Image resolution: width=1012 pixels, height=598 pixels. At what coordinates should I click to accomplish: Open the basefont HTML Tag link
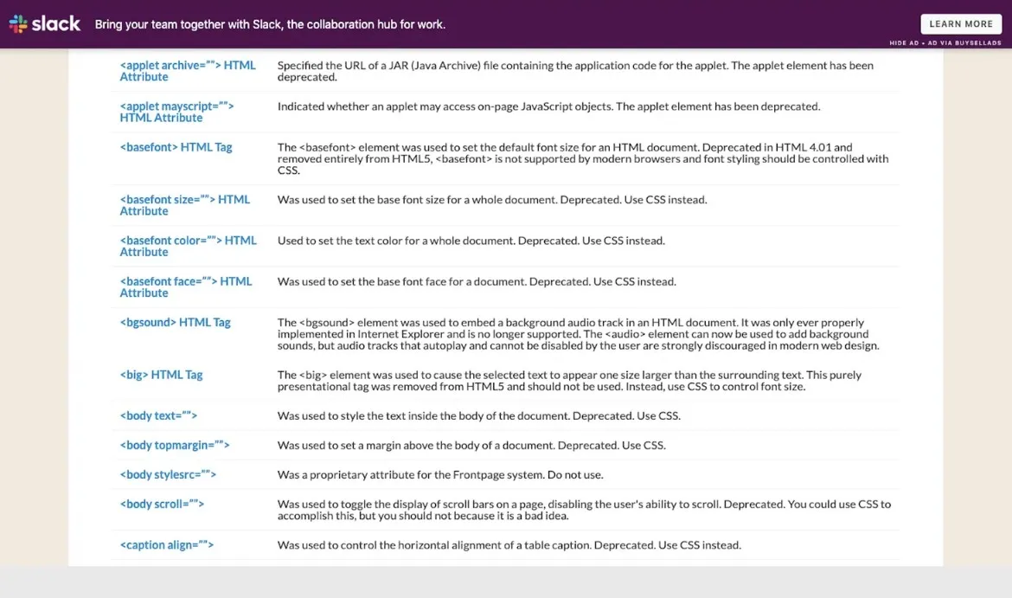pos(176,147)
